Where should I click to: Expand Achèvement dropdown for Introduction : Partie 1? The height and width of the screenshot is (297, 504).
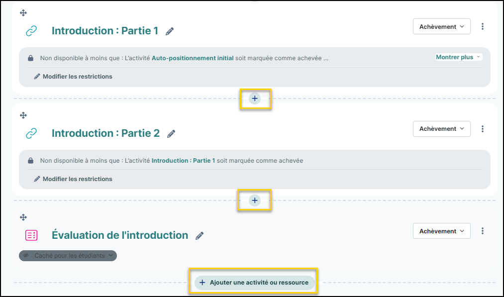tap(442, 26)
